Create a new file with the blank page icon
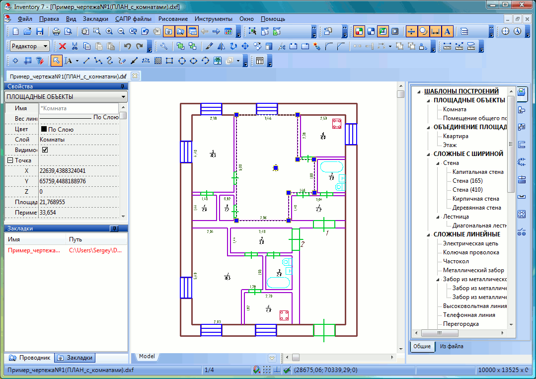Screen dimensions: 536x379 (x=16, y=31)
